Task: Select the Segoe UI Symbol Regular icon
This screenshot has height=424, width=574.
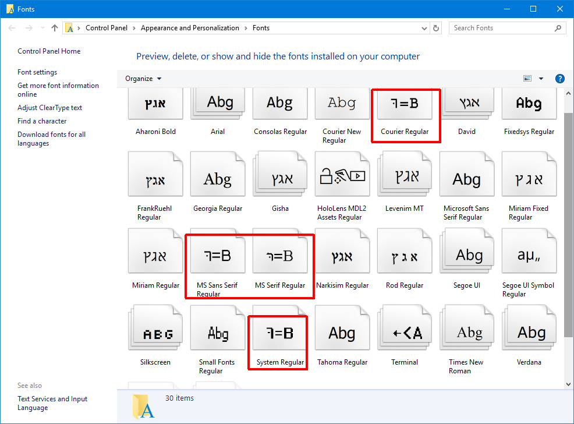Action: point(529,251)
